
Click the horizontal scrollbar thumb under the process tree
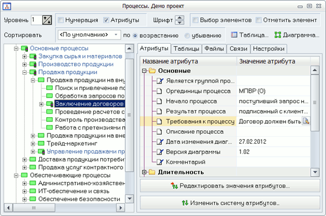34,208
